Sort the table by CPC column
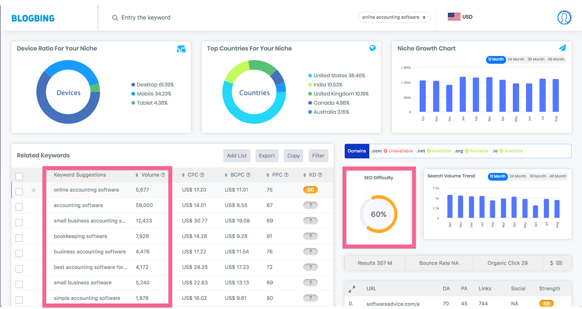Screen dimensions: 582x309 coord(193,175)
